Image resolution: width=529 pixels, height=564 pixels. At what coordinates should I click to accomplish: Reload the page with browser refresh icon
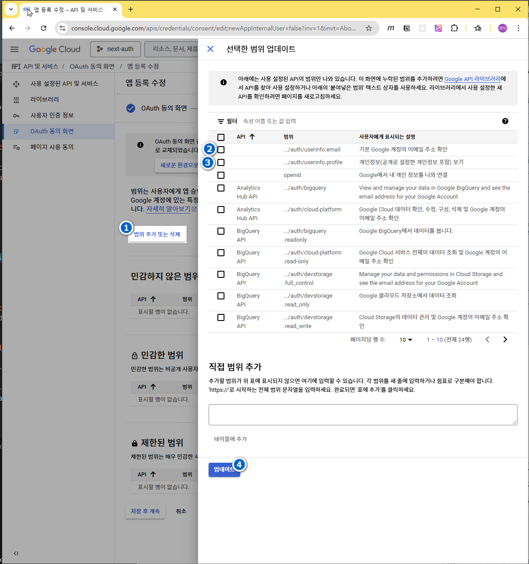click(44, 28)
